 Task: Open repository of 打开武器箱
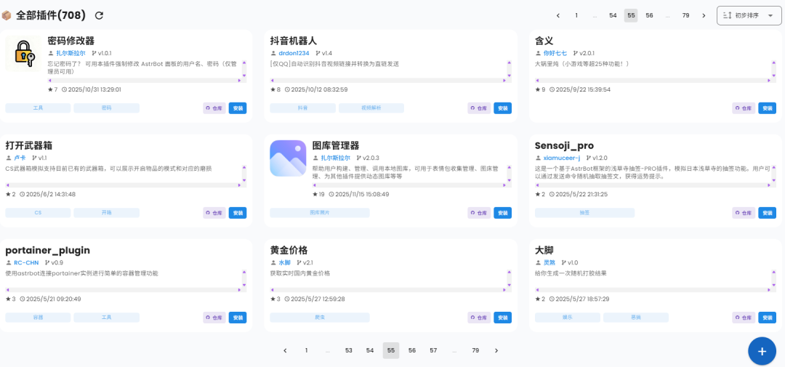tap(214, 213)
